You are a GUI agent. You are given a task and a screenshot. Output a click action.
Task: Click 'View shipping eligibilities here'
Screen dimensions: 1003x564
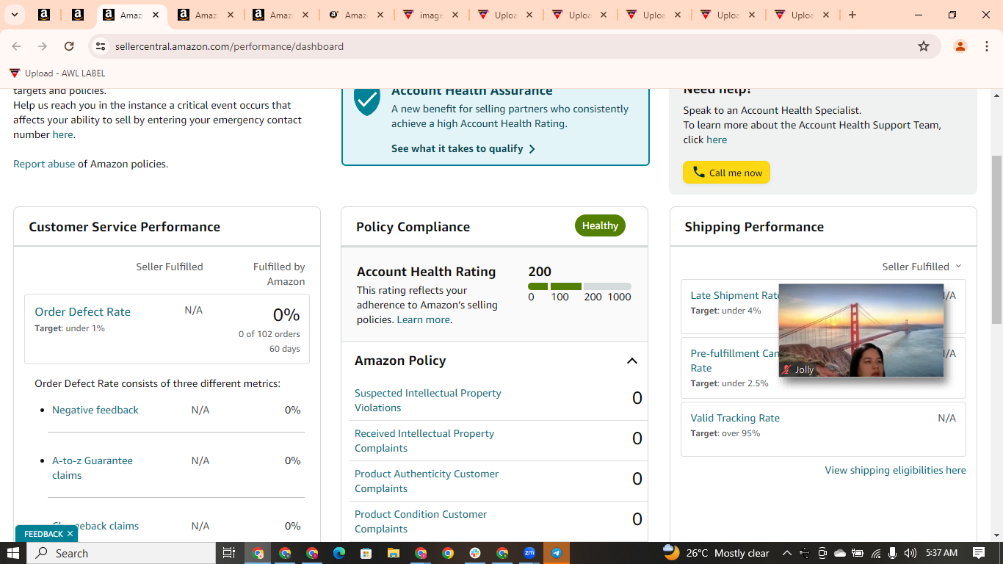click(x=895, y=470)
